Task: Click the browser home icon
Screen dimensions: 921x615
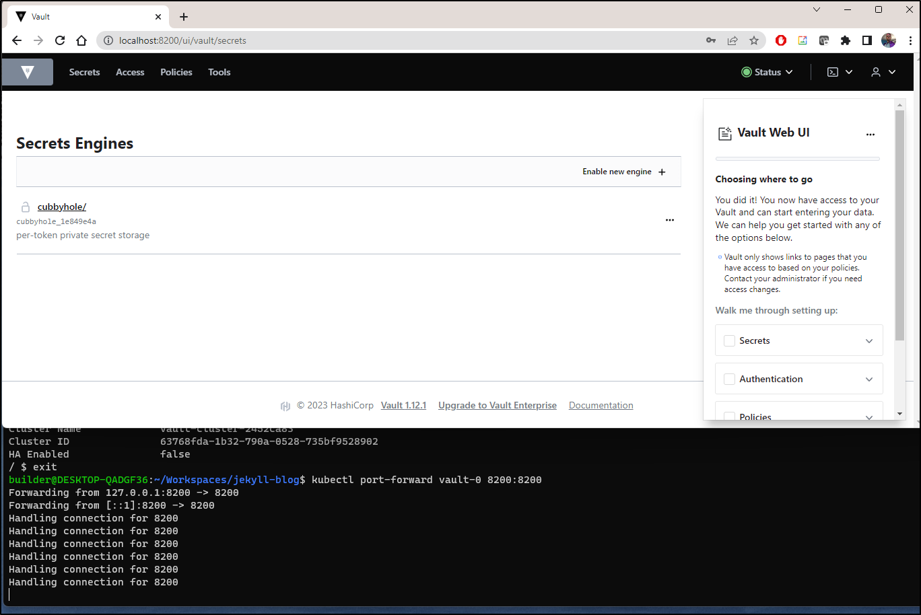Action: [81, 40]
